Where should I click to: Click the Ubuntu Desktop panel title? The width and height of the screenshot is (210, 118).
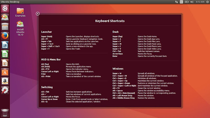pyautogui.click(x=10, y=2)
